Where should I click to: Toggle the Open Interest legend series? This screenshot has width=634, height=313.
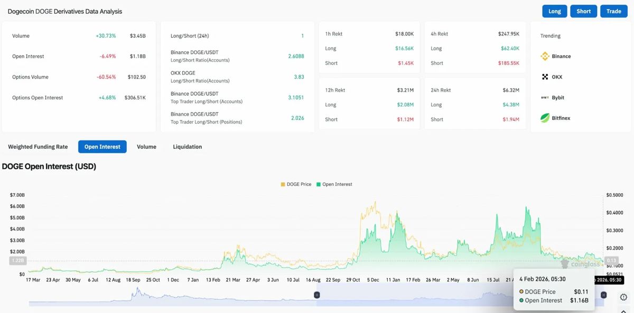coord(334,184)
